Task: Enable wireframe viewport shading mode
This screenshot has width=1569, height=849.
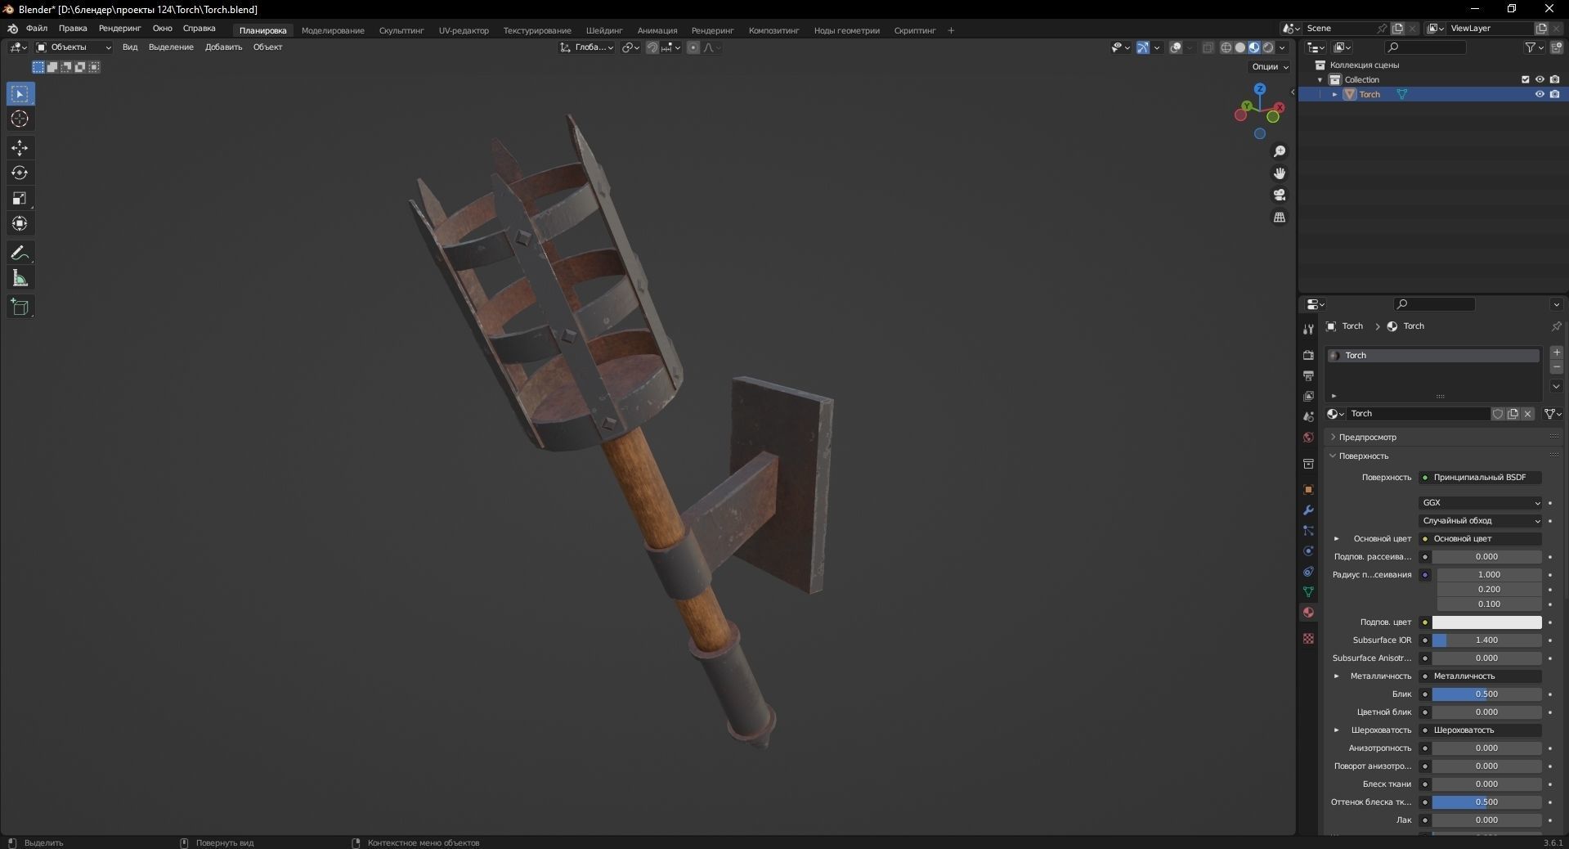Action: 1226,47
